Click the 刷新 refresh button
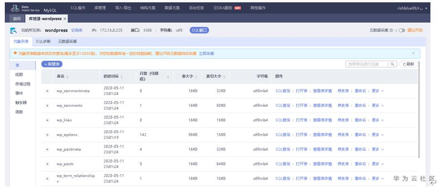 408,64
